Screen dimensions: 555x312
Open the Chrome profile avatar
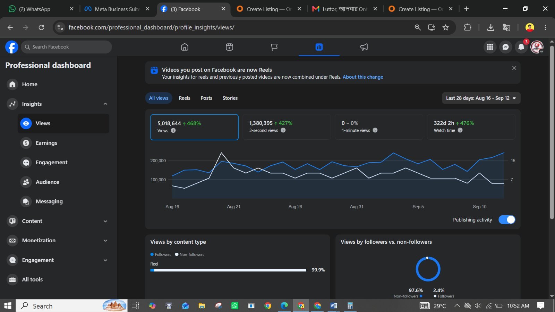530,27
